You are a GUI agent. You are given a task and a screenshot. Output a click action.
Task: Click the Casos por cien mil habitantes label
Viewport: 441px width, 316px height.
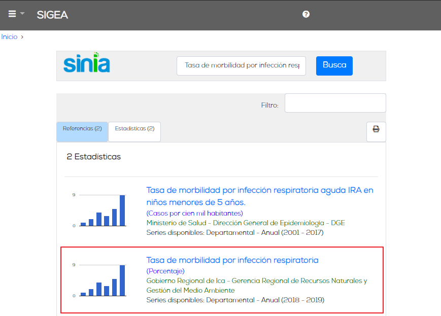point(195,214)
